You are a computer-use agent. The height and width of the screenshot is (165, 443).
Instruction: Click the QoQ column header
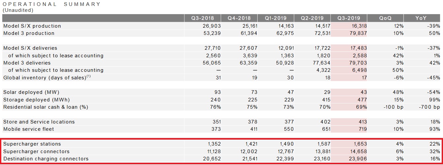point(385,18)
